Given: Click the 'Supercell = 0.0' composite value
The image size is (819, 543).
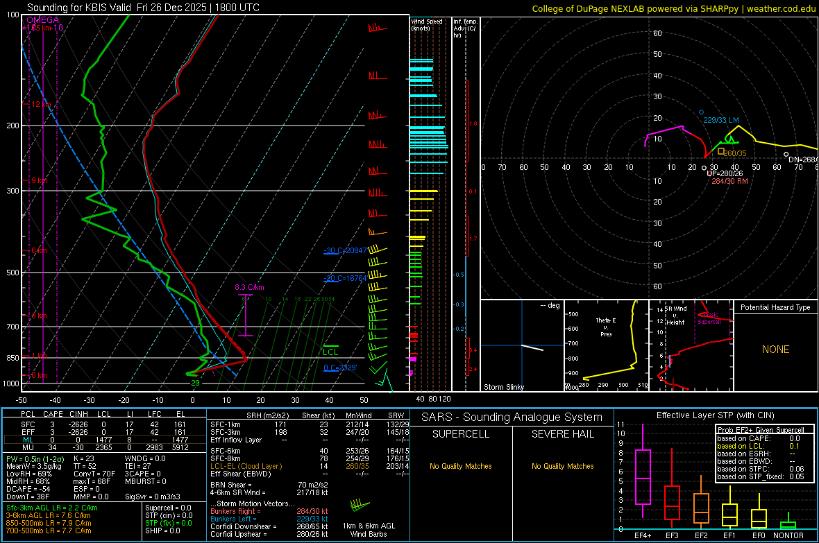Looking at the screenshot, I should coord(168,508).
